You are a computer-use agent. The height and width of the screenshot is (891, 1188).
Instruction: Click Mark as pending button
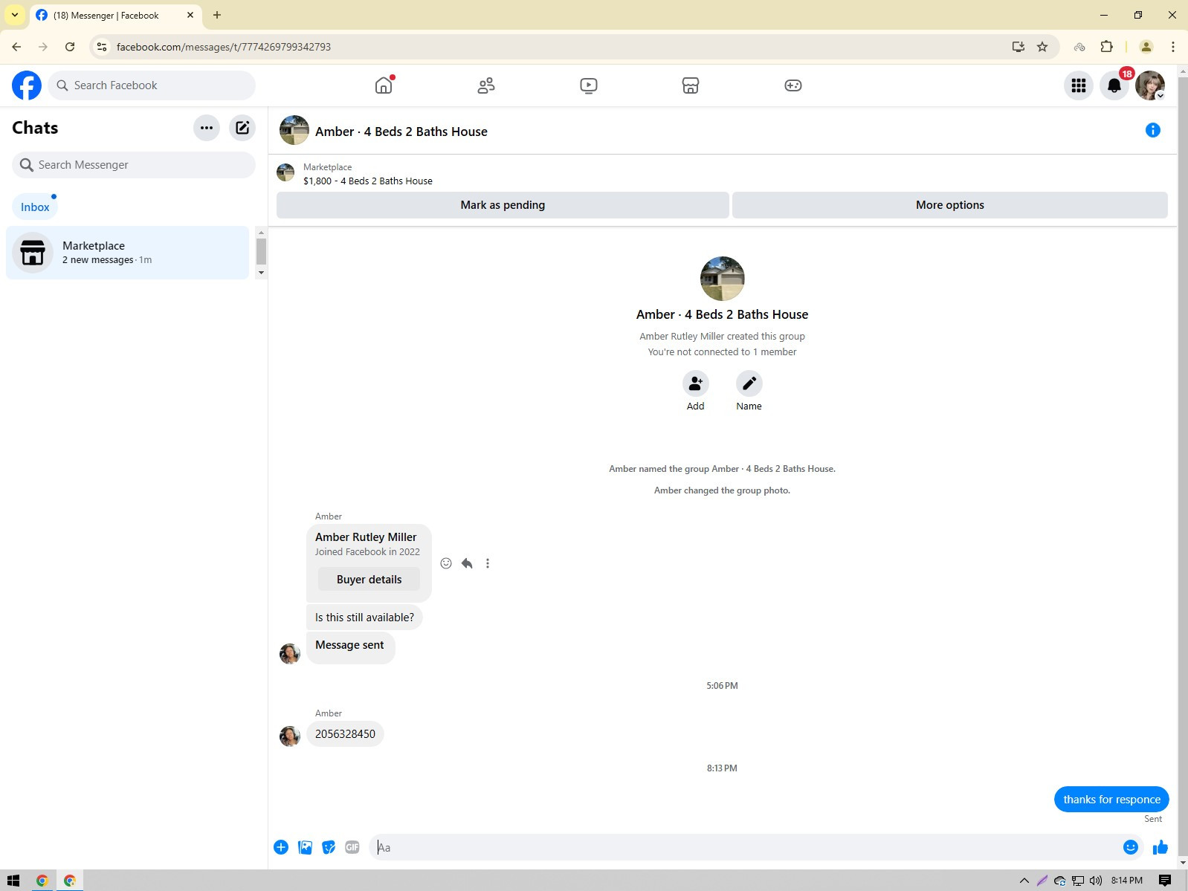pos(503,205)
